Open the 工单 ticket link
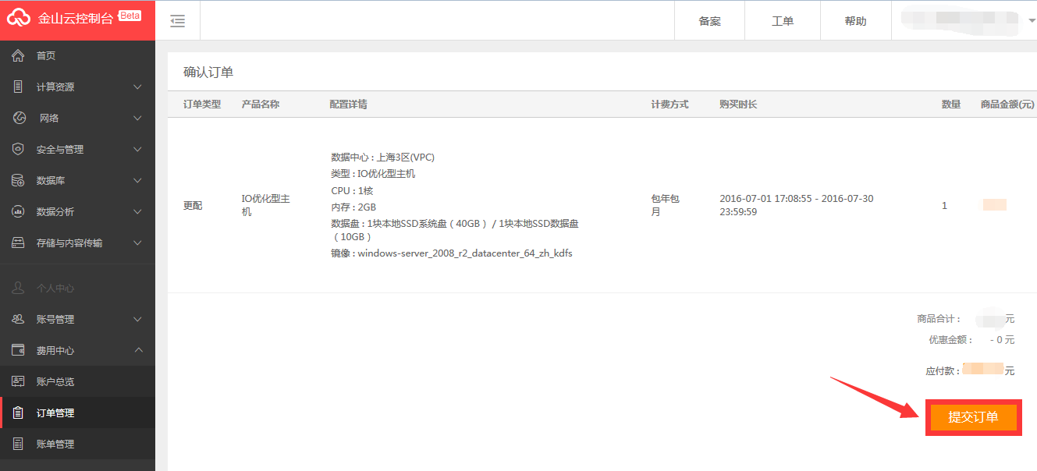The image size is (1037, 471). (x=783, y=21)
